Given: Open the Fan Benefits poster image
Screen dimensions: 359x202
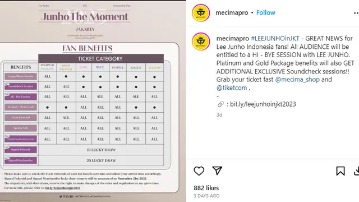Looking at the screenshot, I should [93, 101].
